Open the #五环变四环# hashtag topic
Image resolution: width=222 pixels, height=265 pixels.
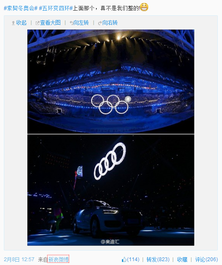(x=56, y=8)
